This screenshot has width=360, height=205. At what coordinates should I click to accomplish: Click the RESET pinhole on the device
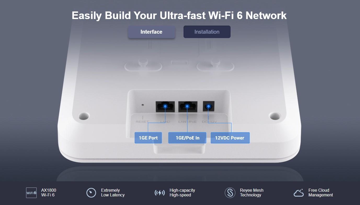click(142, 105)
